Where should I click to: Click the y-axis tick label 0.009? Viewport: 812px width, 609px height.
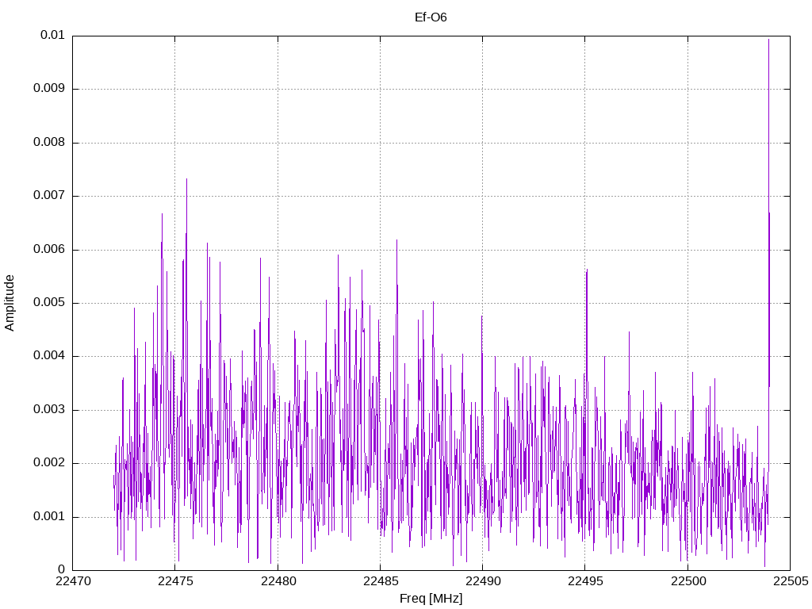click(x=49, y=89)
